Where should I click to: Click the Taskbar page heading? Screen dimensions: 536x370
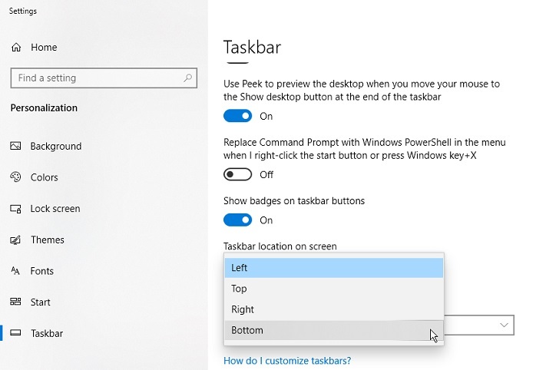[253, 47]
